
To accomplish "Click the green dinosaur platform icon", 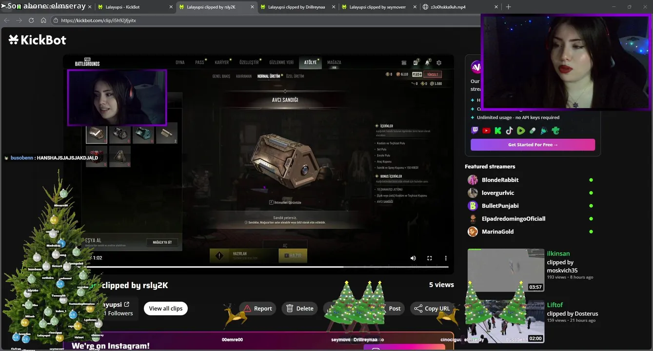I will [x=555, y=131].
